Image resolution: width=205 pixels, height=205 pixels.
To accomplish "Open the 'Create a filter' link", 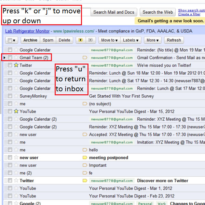I will coord(189,14).
